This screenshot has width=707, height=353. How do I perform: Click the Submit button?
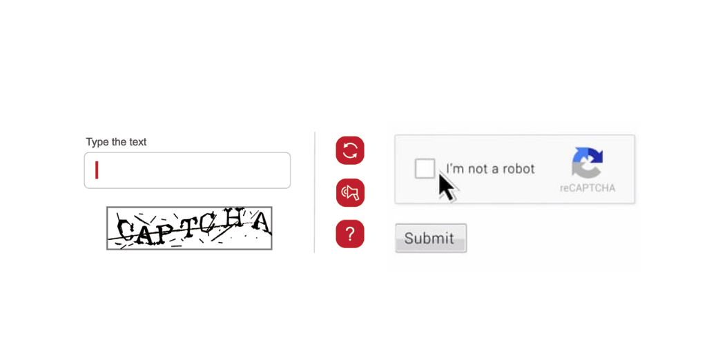tap(431, 238)
